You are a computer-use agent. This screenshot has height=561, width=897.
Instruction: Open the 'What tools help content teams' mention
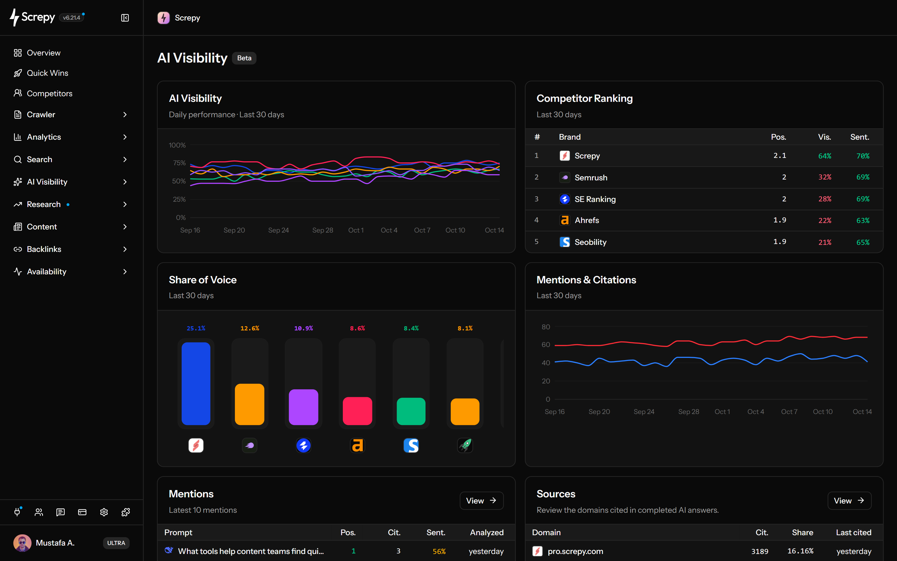click(251, 551)
